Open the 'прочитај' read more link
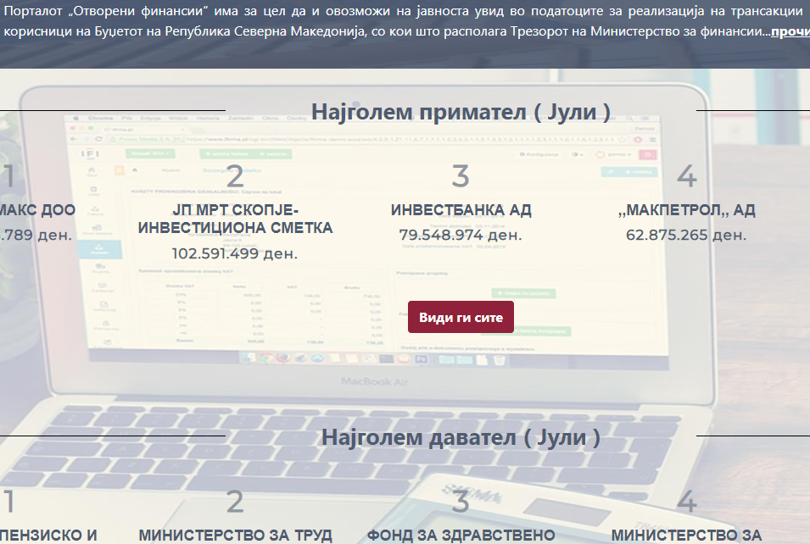This screenshot has width=810, height=544. pyautogui.click(x=790, y=31)
